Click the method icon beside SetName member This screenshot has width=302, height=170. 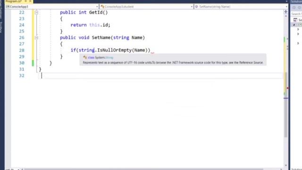click(x=196, y=7)
